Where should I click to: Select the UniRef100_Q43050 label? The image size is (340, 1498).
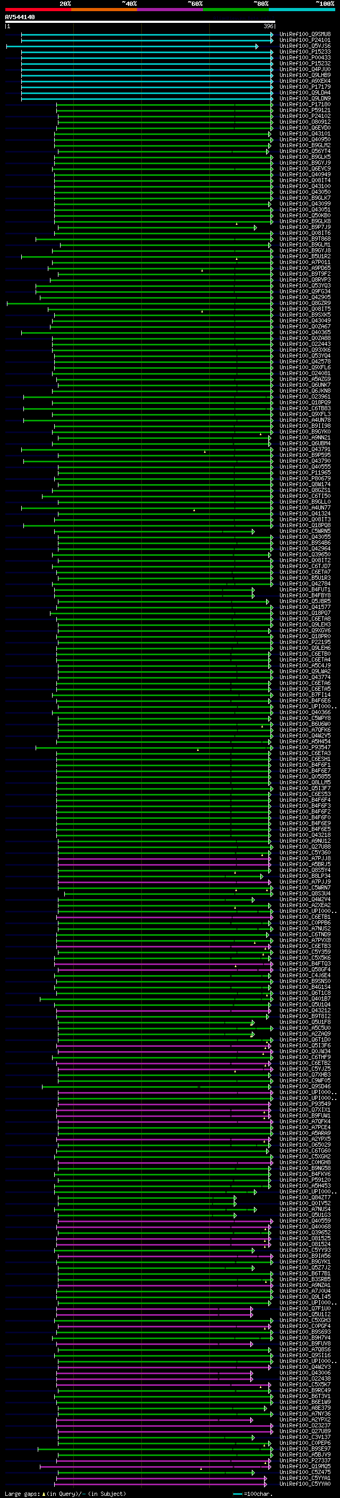pyautogui.click(x=304, y=192)
